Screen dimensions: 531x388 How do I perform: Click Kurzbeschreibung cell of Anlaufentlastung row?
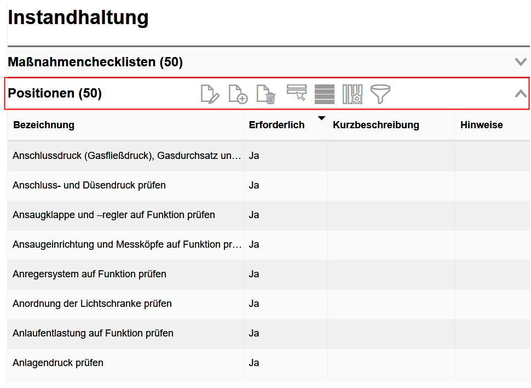pyautogui.click(x=391, y=333)
